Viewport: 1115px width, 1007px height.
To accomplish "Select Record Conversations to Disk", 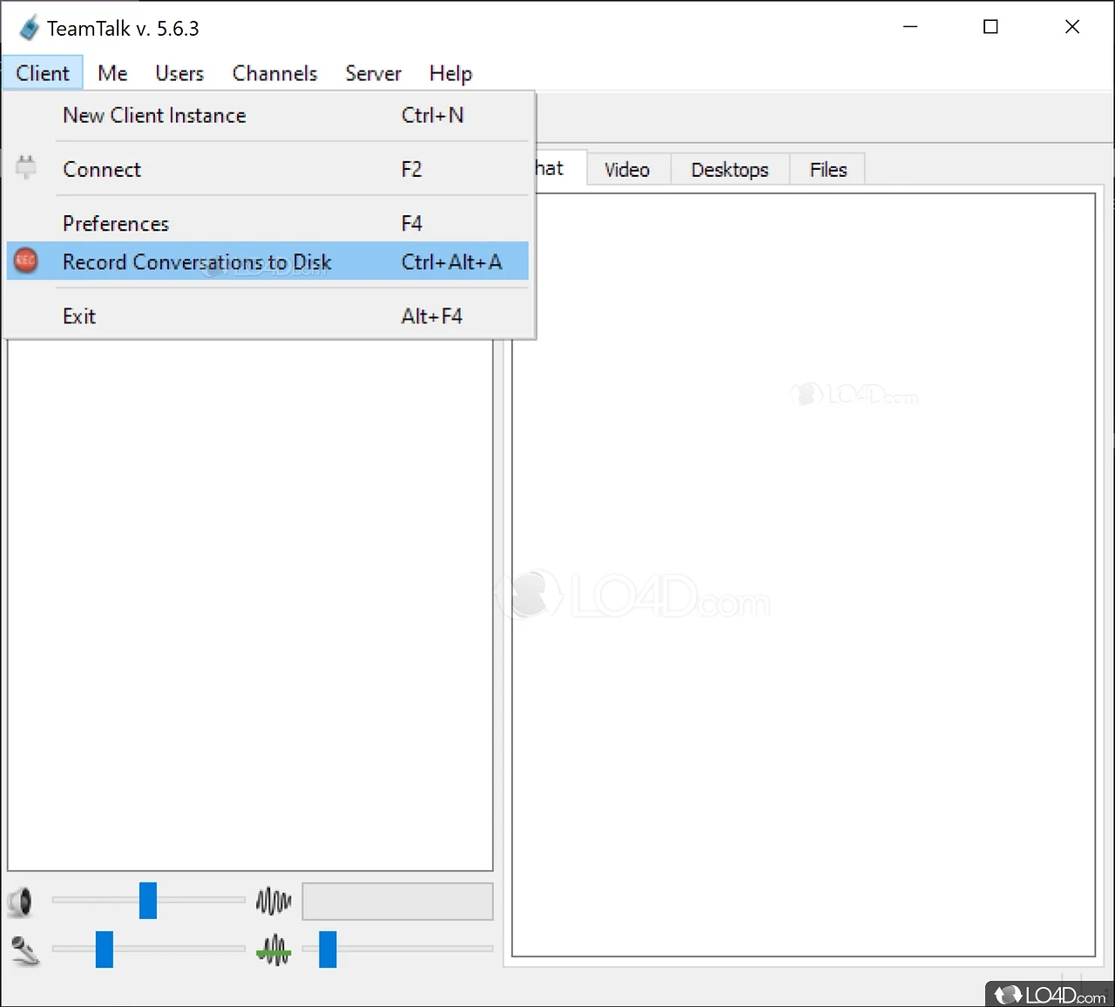I will click(x=267, y=261).
